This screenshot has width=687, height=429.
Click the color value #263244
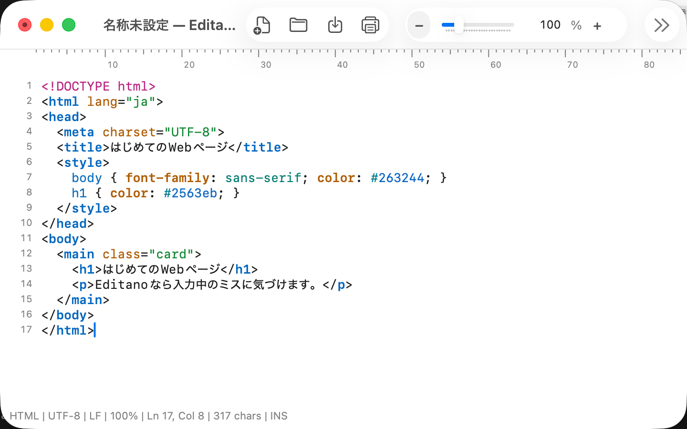(397, 178)
